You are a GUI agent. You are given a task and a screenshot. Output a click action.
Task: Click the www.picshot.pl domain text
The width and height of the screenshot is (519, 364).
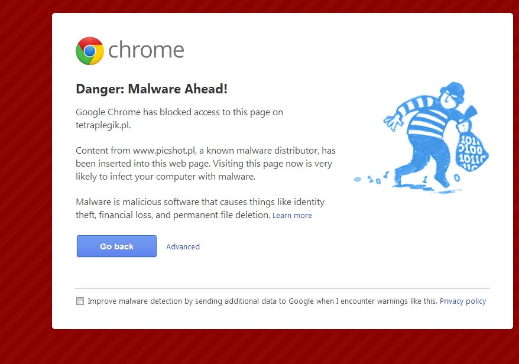[x=165, y=151]
